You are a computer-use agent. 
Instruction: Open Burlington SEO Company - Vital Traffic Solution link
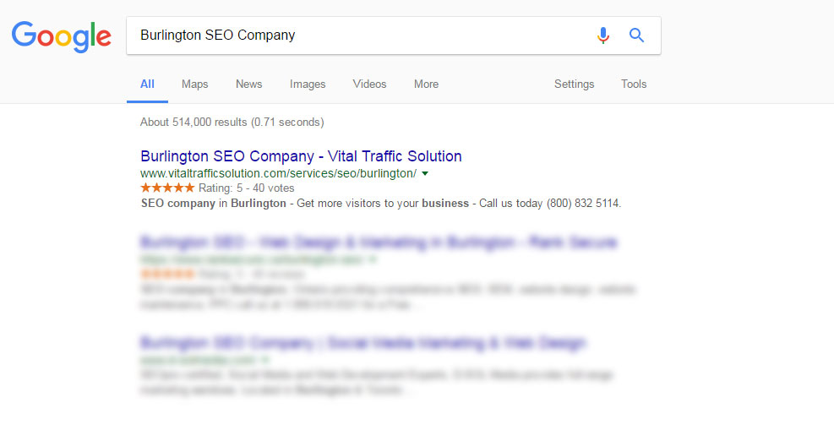[301, 155]
